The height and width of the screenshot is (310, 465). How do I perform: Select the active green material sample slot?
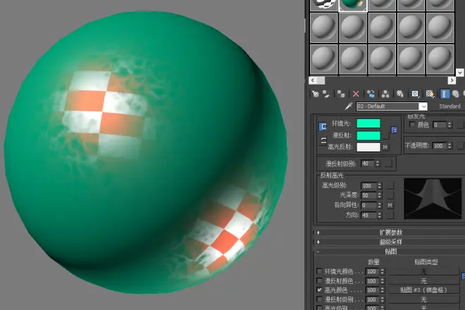click(353, 5)
